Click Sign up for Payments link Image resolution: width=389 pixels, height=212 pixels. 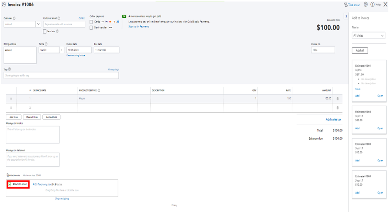[x=139, y=26]
